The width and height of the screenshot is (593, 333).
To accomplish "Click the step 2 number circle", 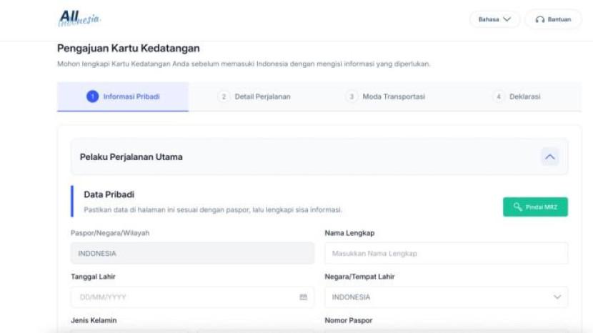I will [x=224, y=97].
